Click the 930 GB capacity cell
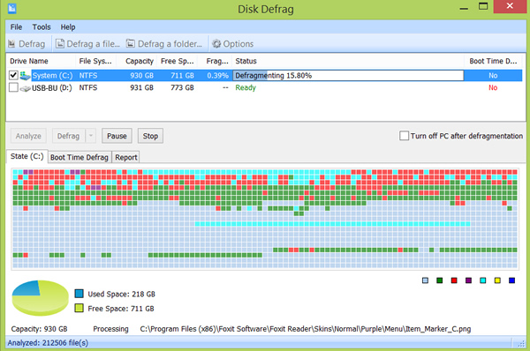Viewport: 530px width, 351px height. point(142,76)
